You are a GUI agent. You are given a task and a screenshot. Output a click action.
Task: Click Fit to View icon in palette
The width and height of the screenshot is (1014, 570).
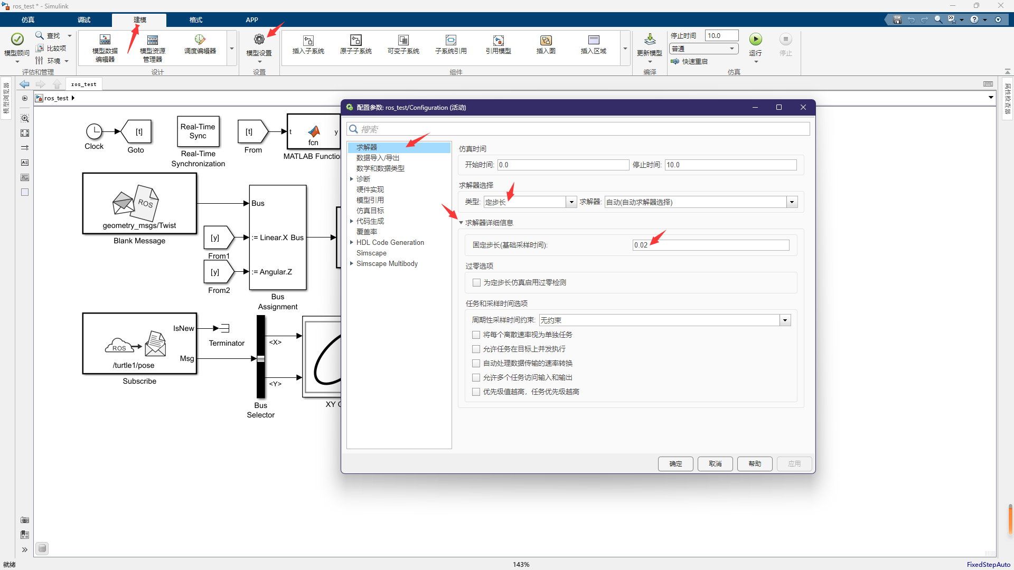pos(25,133)
